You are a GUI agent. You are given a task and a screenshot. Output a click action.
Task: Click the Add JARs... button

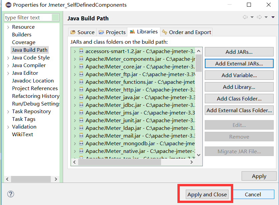pos(239,52)
